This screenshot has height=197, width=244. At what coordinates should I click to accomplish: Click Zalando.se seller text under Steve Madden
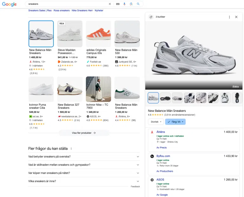point(69,62)
